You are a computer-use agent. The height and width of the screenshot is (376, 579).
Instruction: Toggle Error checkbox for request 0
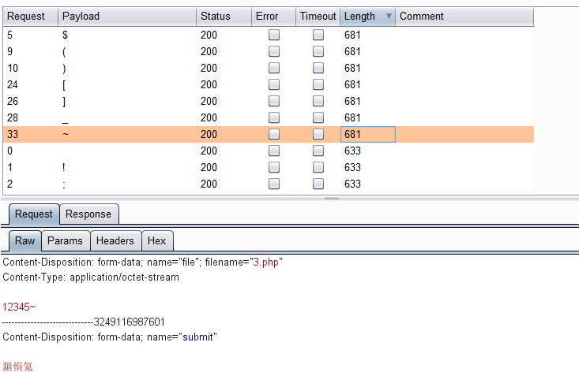click(274, 151)
